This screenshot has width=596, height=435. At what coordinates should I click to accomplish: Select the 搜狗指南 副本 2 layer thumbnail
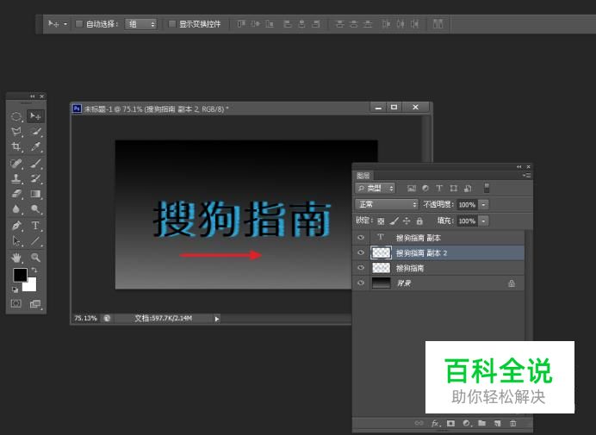pyautogui.click(x=381, y=253)
